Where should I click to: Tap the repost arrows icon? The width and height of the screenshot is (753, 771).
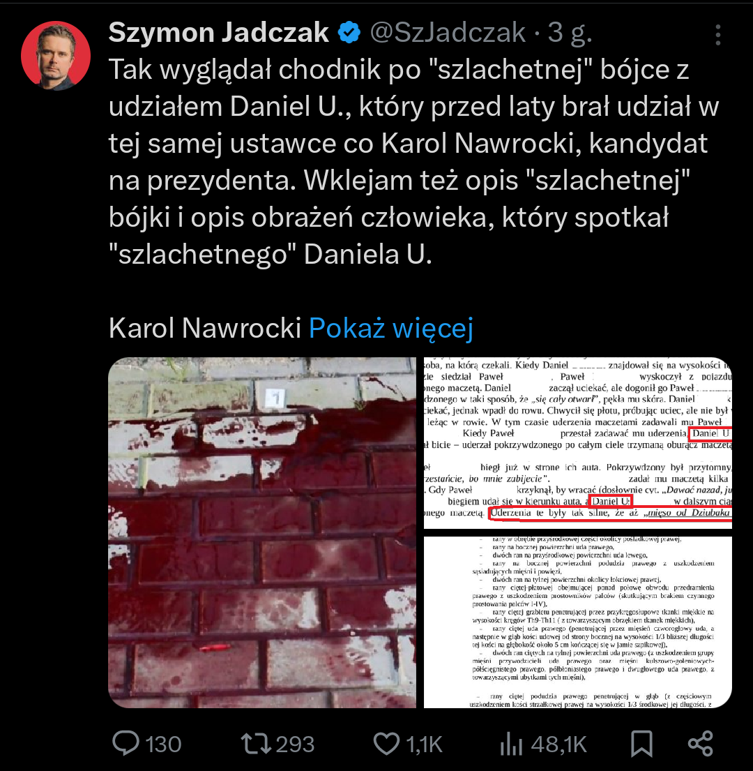coord(255,744)
